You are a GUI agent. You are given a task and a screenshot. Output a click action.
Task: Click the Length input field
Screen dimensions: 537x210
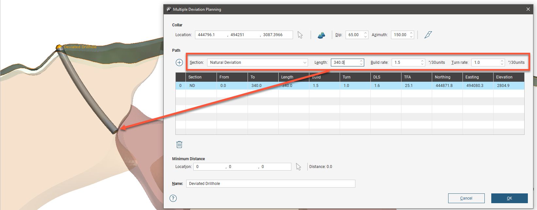click(x=345, y=63)
